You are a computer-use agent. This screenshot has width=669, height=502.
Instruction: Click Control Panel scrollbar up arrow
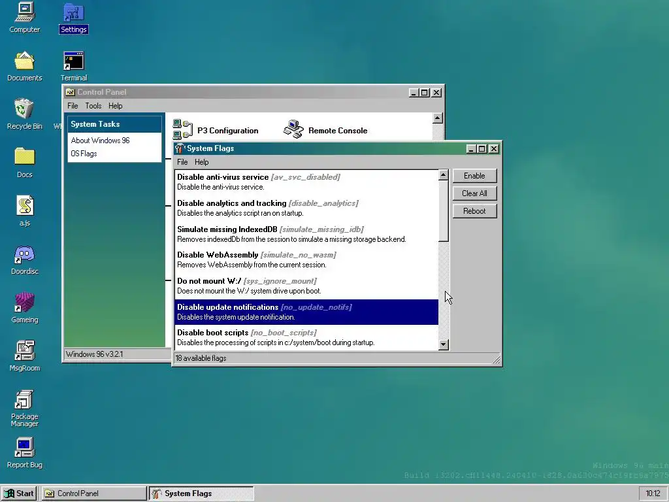point(437,118)
